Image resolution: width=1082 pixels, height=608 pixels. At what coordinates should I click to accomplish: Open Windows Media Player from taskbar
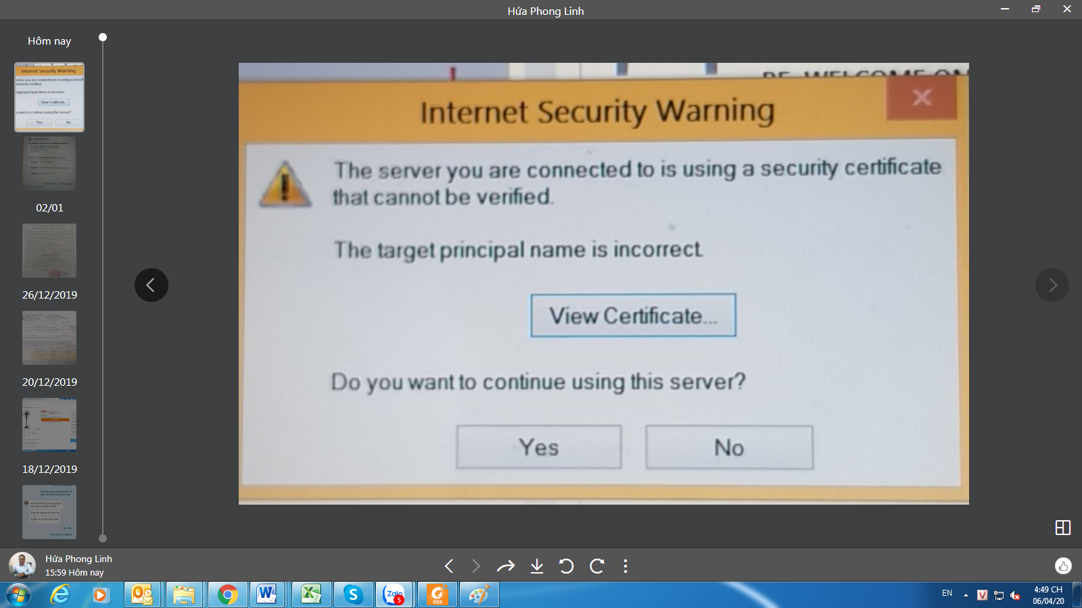(101, 595)
